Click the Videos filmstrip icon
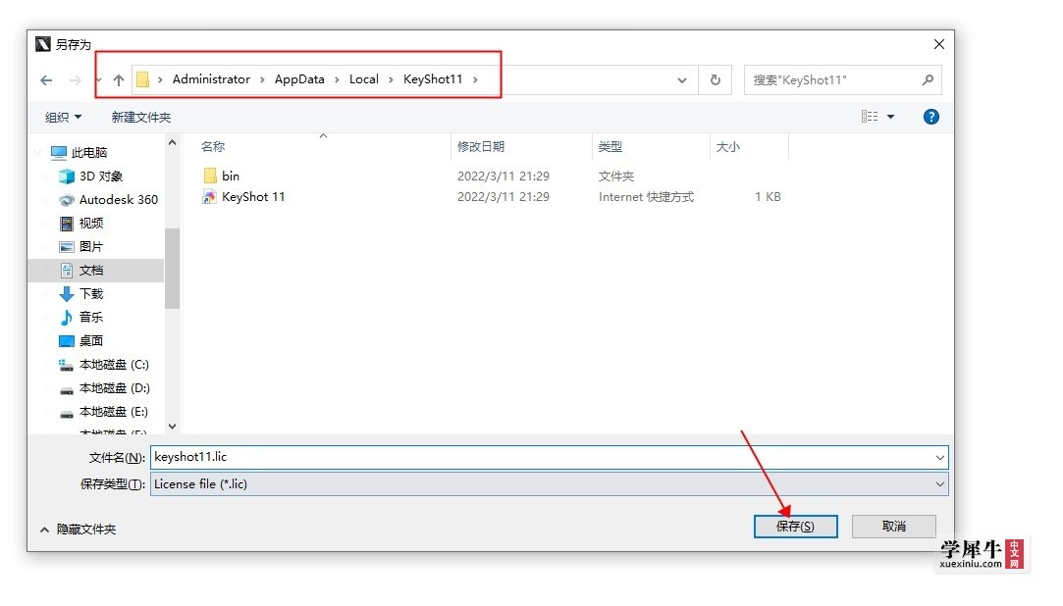Viewport: 1063px width, 606px height. [x=67, y=224]
